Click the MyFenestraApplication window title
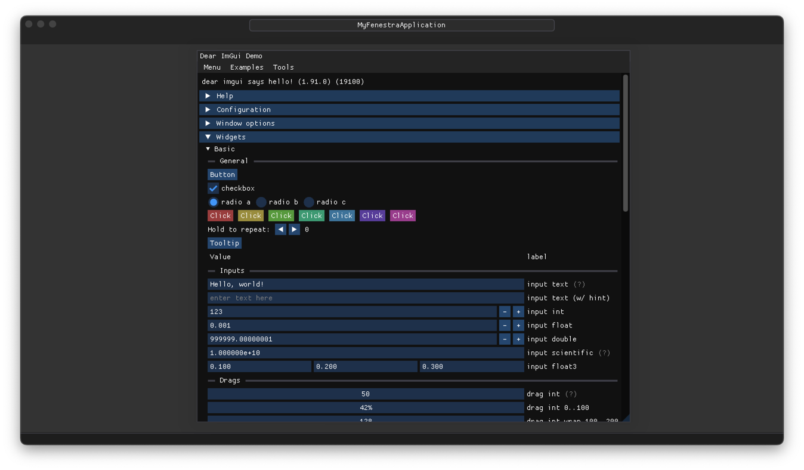 [401, 25]
